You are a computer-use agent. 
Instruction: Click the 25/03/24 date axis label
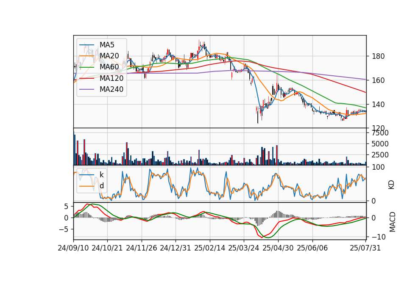(244, 248)
